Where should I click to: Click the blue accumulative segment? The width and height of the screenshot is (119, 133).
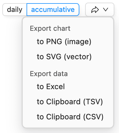[53, 10]
